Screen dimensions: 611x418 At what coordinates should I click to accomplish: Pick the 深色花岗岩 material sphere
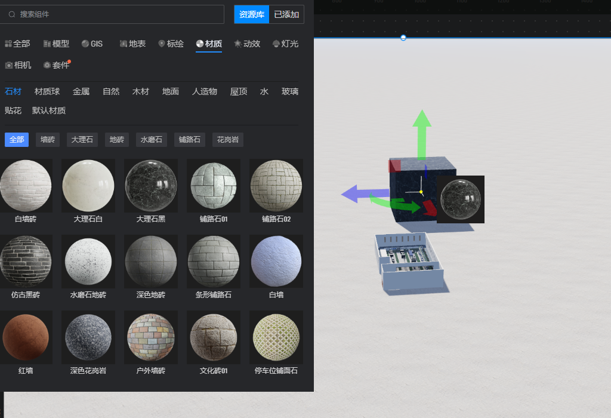[88, 337]
